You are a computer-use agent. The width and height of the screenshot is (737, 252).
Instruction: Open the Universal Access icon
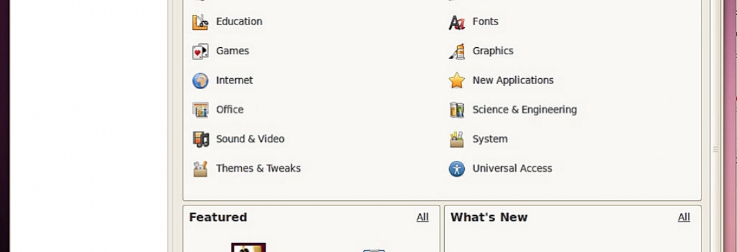pos(457,169)
